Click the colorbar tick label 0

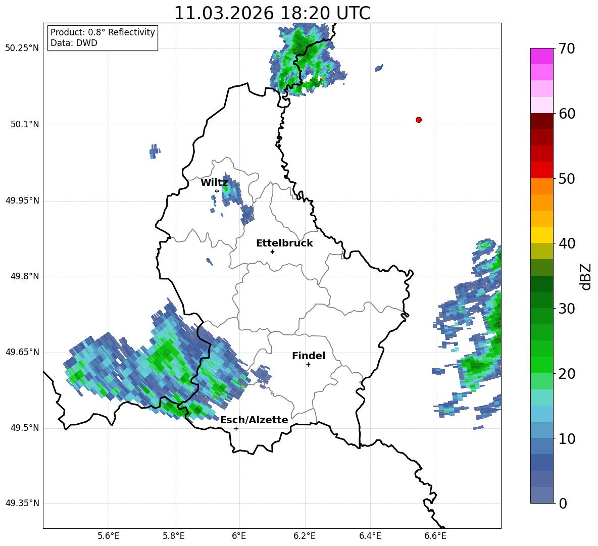563,504
